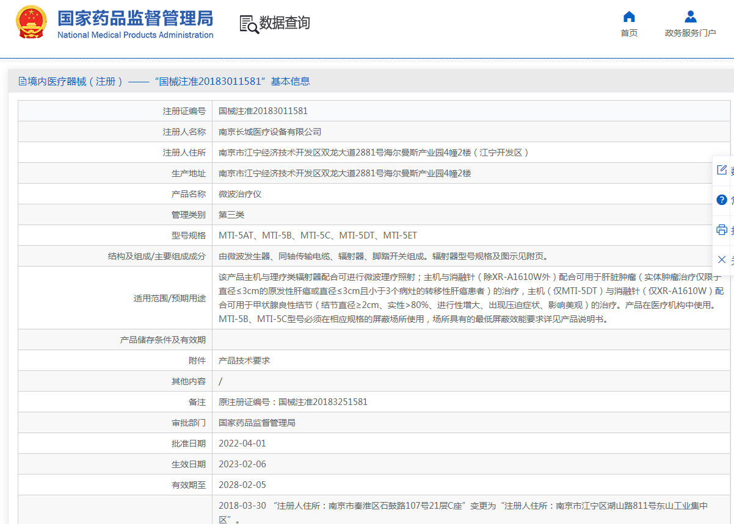Click 原注册证编号 remark value
This screenshot has width=734, height=524.
click(x=293, y=402)
